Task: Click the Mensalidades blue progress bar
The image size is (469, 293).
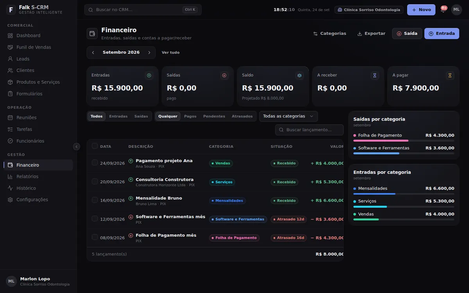Action: click(374, 194)
